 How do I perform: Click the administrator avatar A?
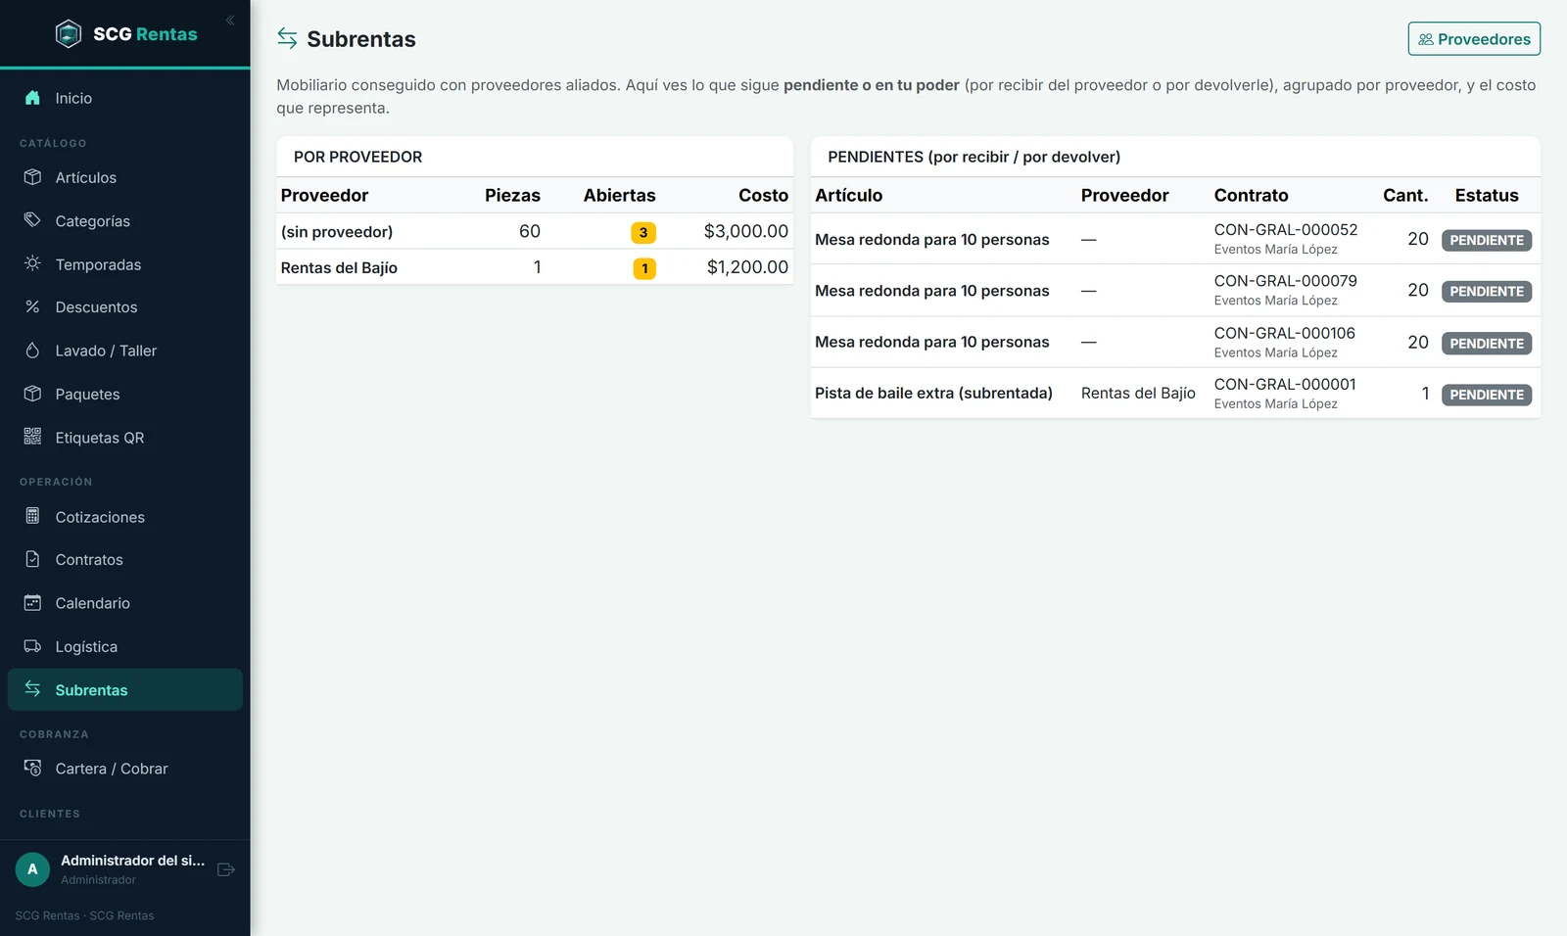click(32, 869)
